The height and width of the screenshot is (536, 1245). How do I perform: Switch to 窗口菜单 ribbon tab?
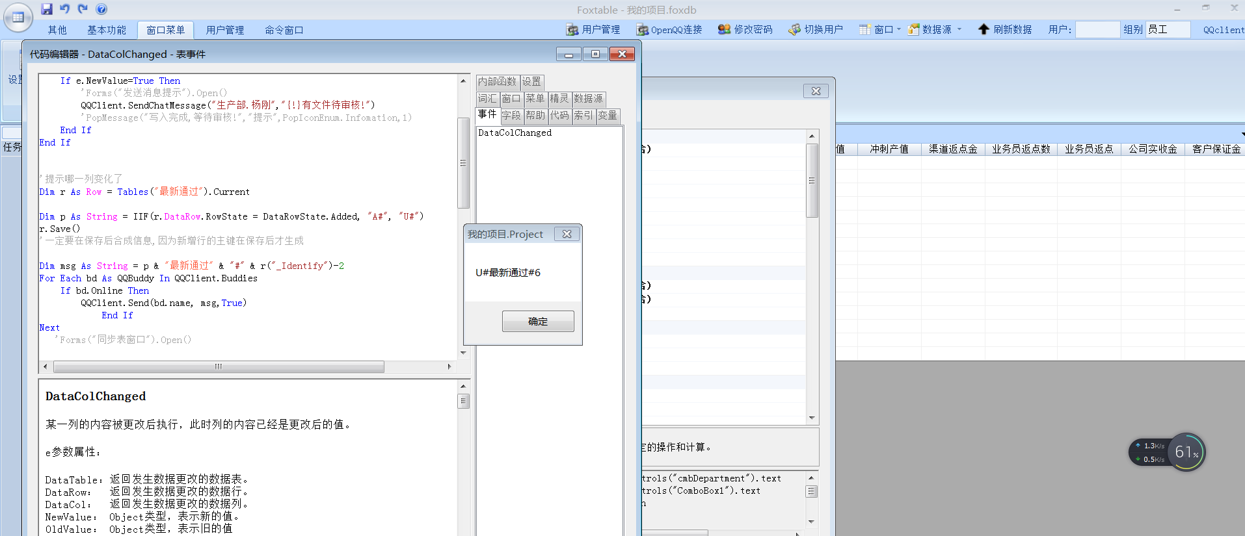click(x=165, y=30)
